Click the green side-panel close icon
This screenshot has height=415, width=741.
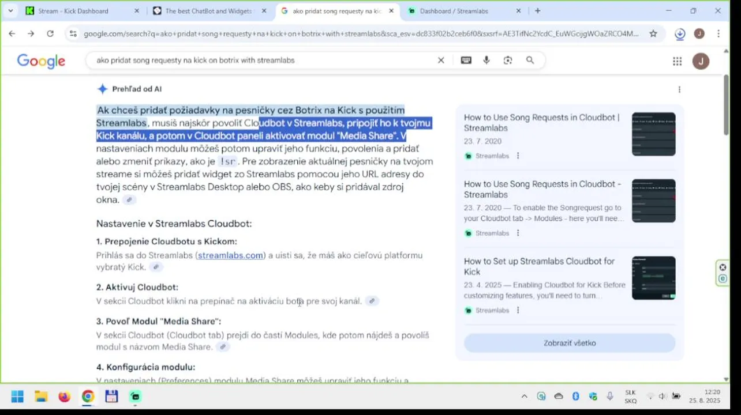pos(723,267)
